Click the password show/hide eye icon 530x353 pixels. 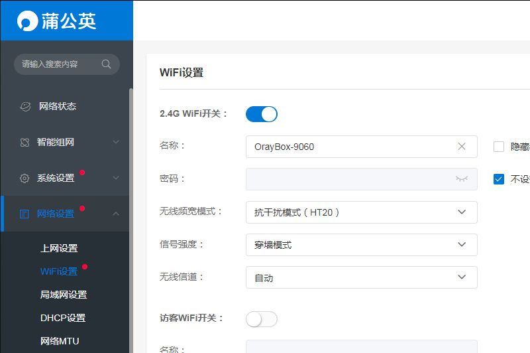pyautogui.click(x=462, y=179)
